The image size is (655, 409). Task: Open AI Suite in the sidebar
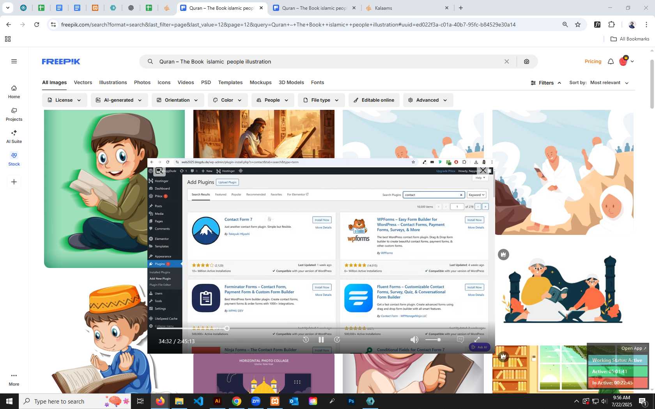(14, 137)
